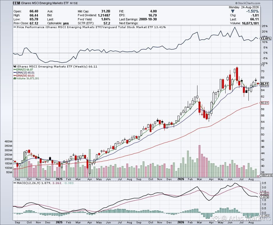
Task: Click the "Price Performance iShares MSCI…" panel legend
Action: click(90, 27)
